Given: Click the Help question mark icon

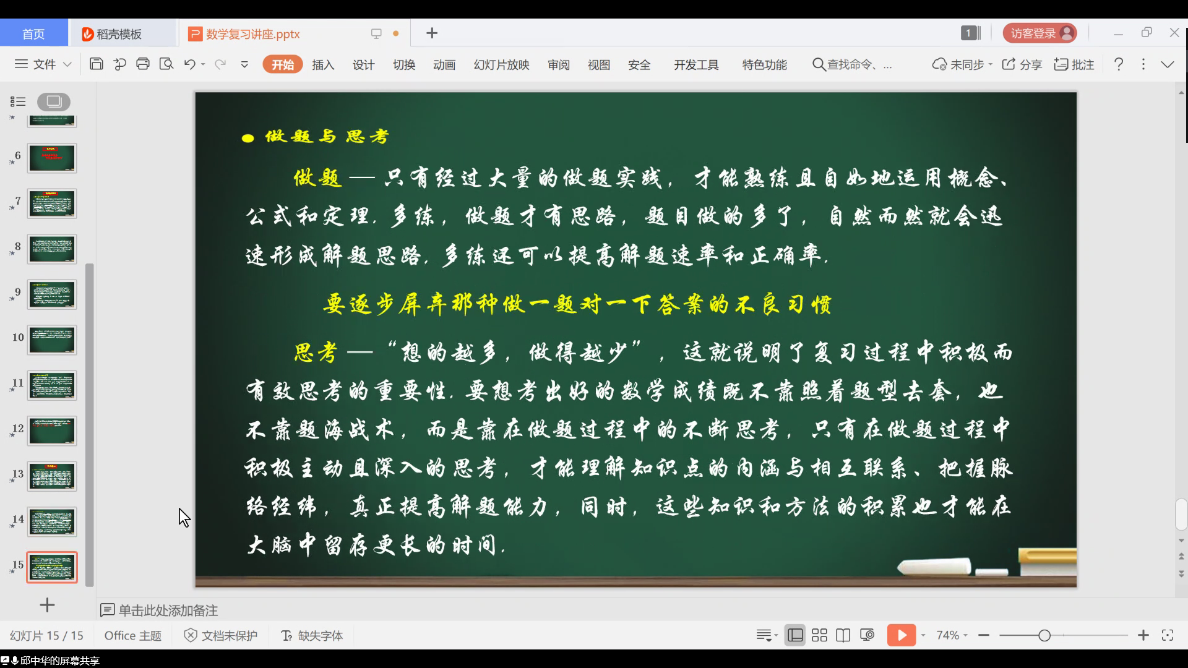Looking at the screenshot, I should click(x=1119, y=64).
